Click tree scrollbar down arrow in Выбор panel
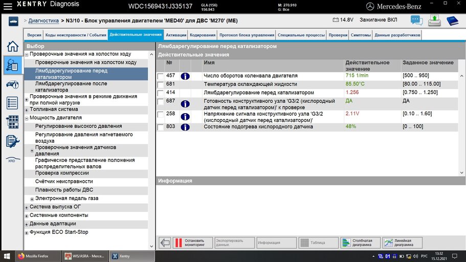The image size is (466, 262). pos(151,246)
